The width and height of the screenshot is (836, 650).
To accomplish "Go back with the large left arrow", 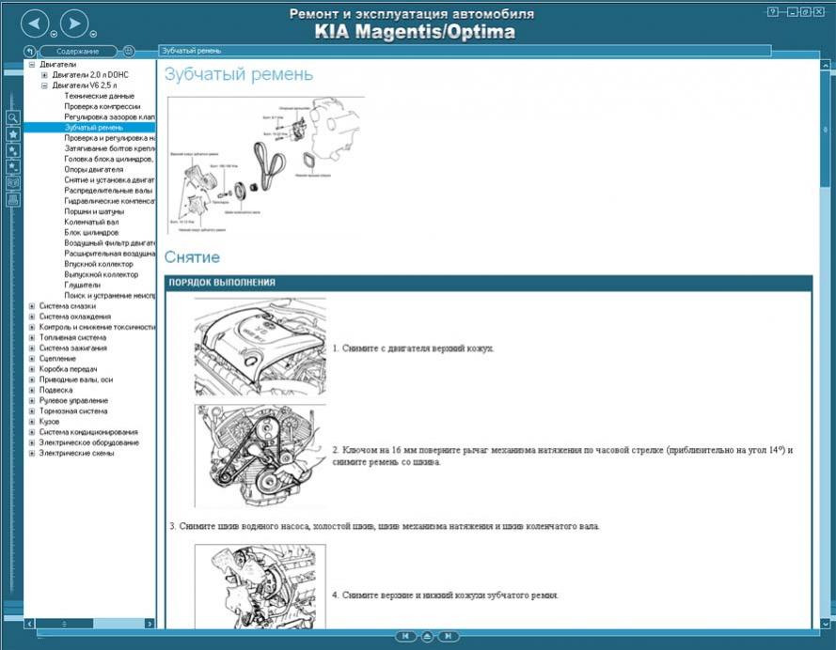I will [x=35, y=23].
